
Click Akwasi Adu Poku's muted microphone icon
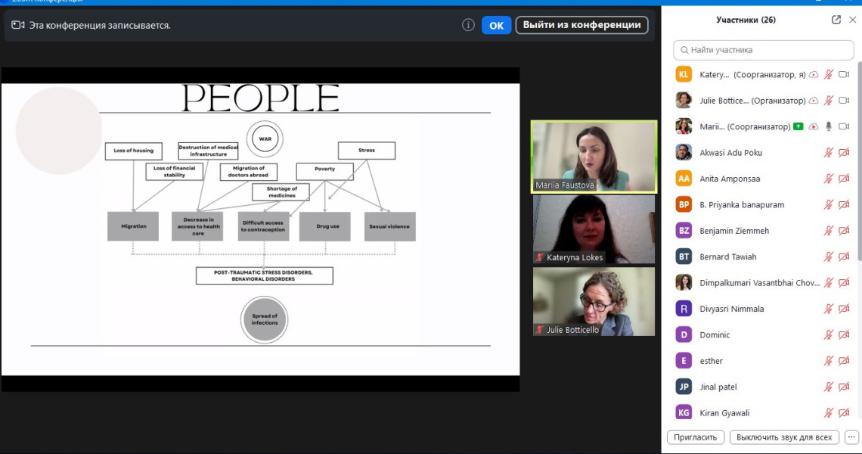click(829, 153)
